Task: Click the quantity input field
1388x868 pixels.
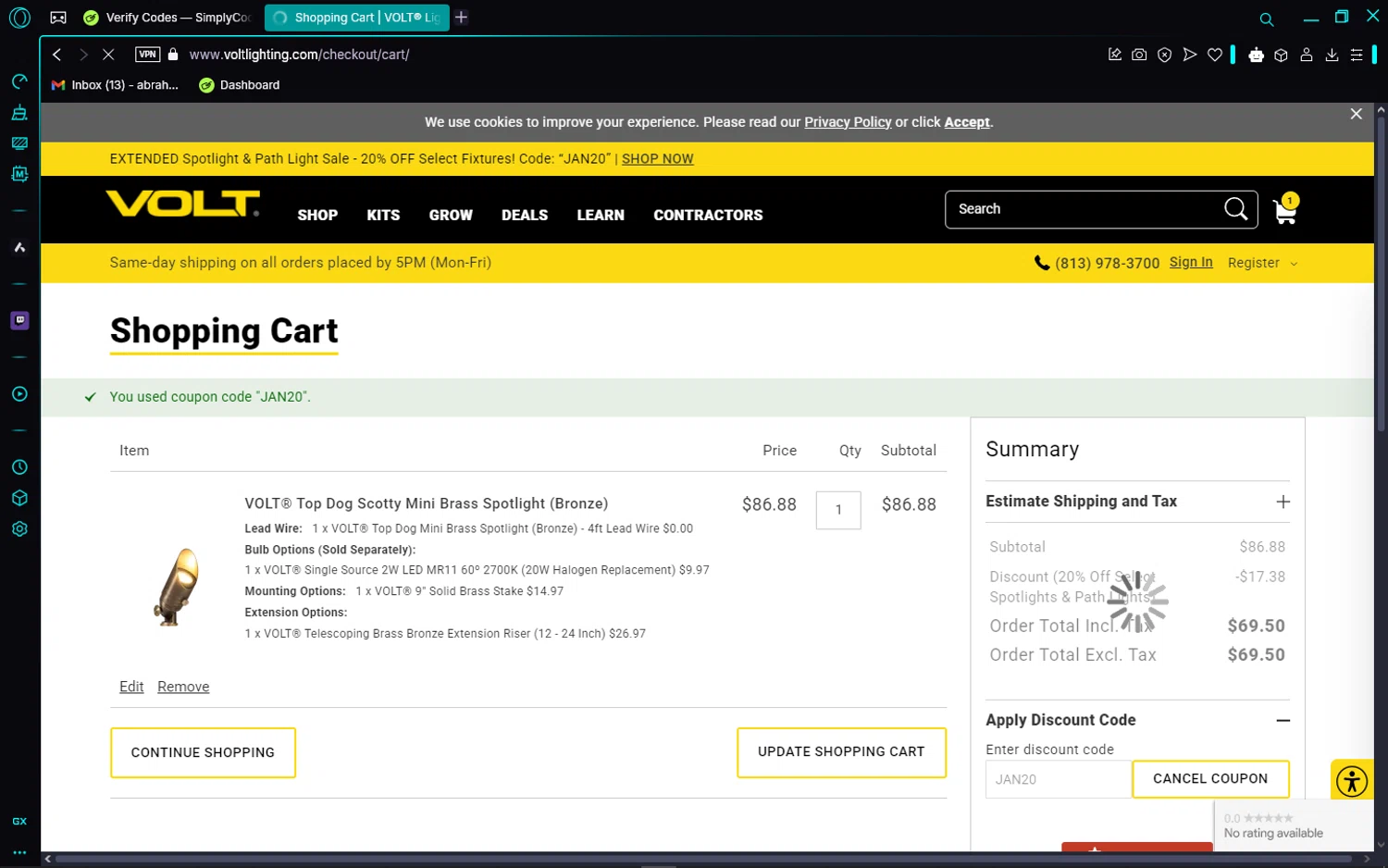Action: [x=838, y=510]
